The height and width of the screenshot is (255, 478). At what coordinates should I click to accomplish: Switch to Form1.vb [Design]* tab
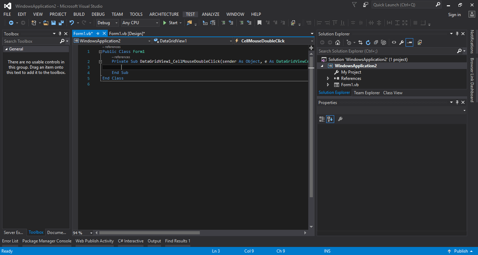tap(127, 33)
